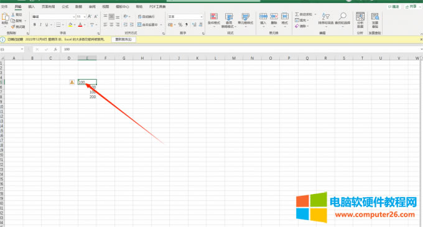
Task: Open the red font color swatch
Action: tap(80, 25)
